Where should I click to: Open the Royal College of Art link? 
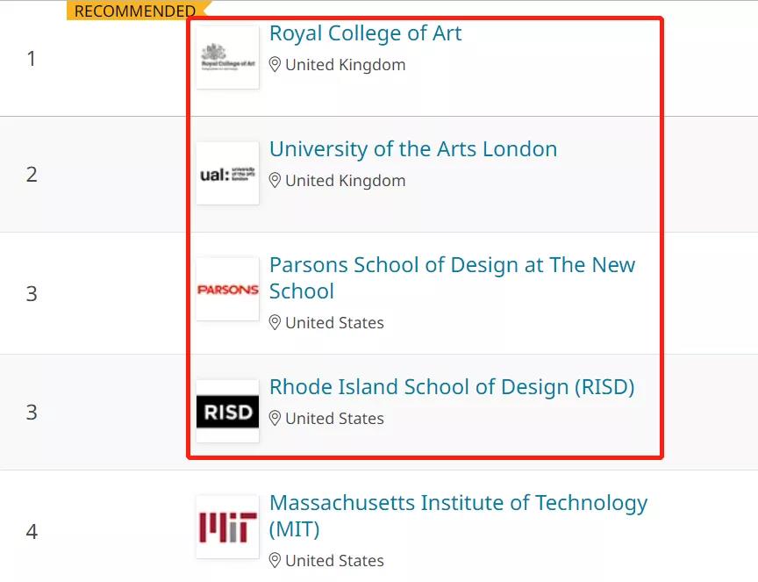pos(366,33)
